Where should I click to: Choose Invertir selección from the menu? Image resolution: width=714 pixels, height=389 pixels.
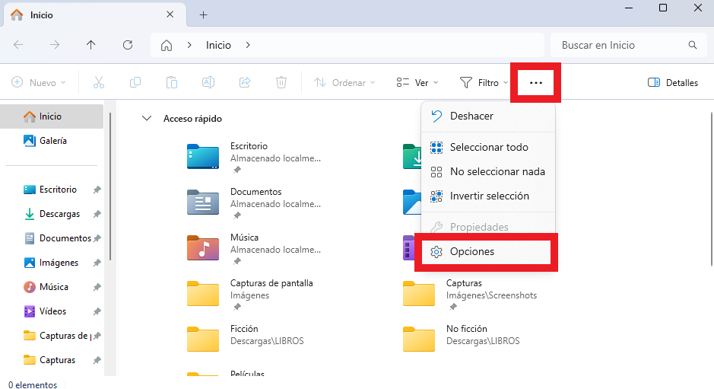coord(488,196)
